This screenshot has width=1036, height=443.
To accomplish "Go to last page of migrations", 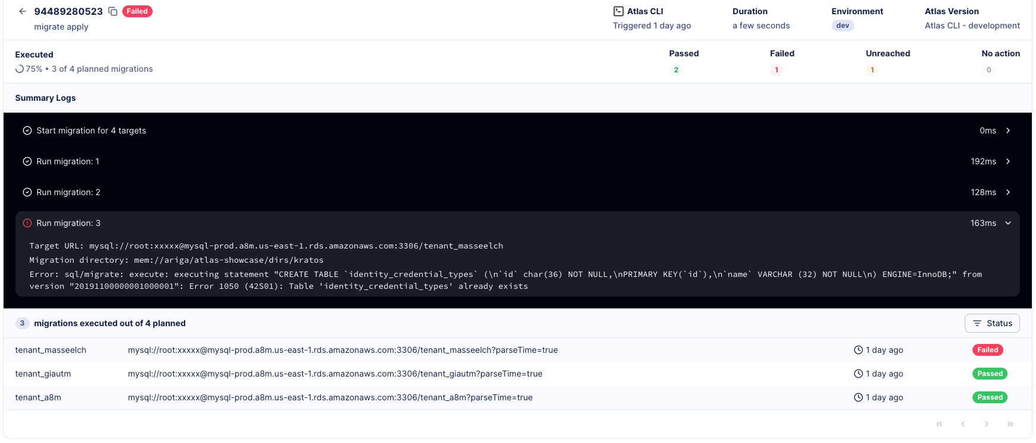I will (x=1010, y=424).
